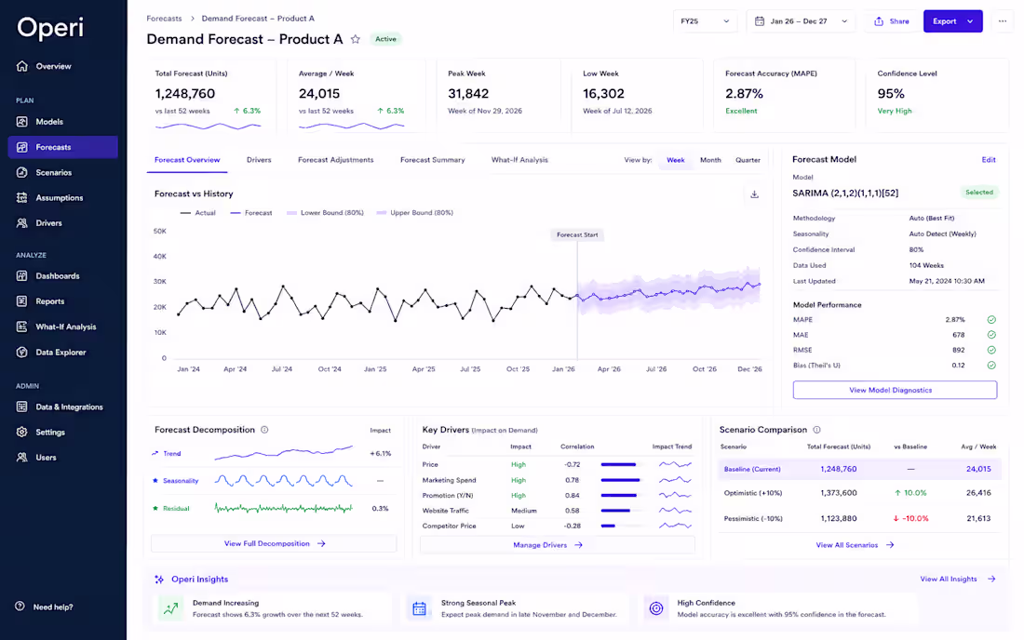Click Manage Drivers
Image resolution: width=1024 pixels, height=640 pixels.
(x=557, y=545)
